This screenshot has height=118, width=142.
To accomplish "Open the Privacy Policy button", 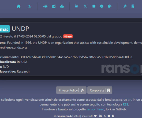I will (71, 90).
